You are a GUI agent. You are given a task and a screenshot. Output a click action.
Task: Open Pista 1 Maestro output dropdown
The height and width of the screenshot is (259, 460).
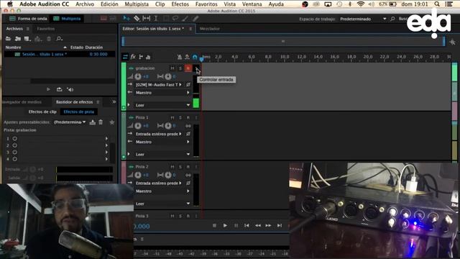click(x=162, y=142)
